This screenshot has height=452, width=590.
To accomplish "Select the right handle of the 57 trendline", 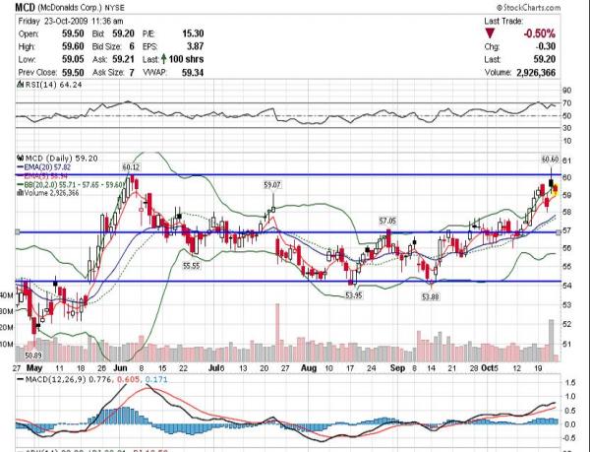I will click(x=559, y=232).
